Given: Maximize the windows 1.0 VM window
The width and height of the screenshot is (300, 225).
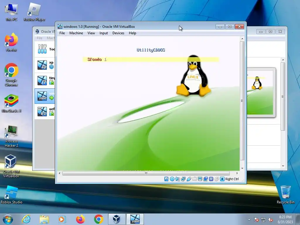Looking at the screenshot, I should click(x=230, y=27).
